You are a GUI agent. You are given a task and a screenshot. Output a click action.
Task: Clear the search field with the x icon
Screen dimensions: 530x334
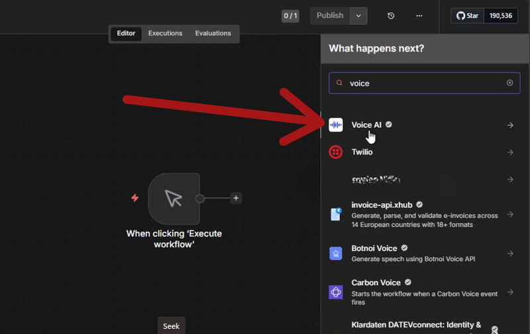509,83
